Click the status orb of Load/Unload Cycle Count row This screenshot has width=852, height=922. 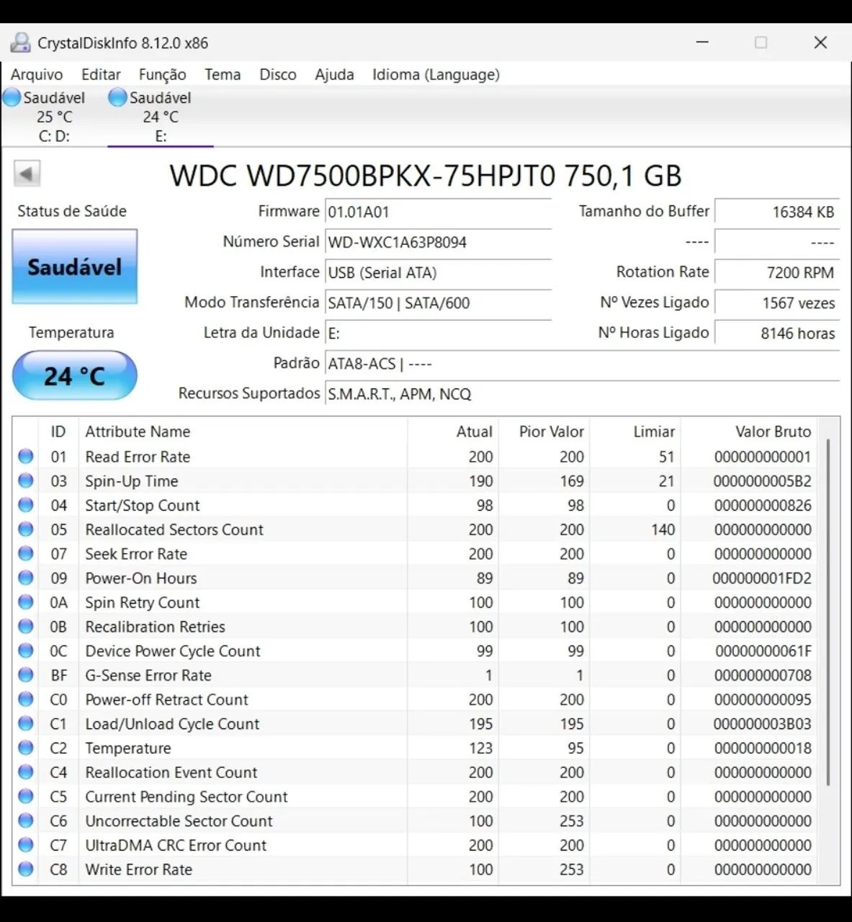(x=26, y=723)
